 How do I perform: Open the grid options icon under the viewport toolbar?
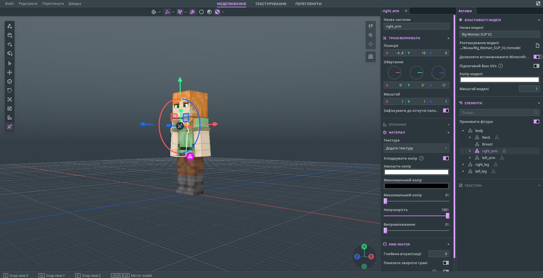(370, 56)
